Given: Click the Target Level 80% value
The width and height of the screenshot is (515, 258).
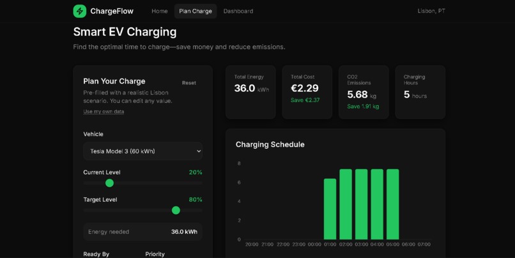Looking at the screenshot, I should click(x=196, y=200).
